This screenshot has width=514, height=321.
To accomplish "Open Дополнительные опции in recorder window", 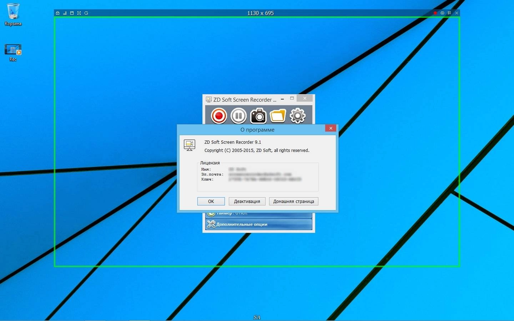I will [259, 224].
